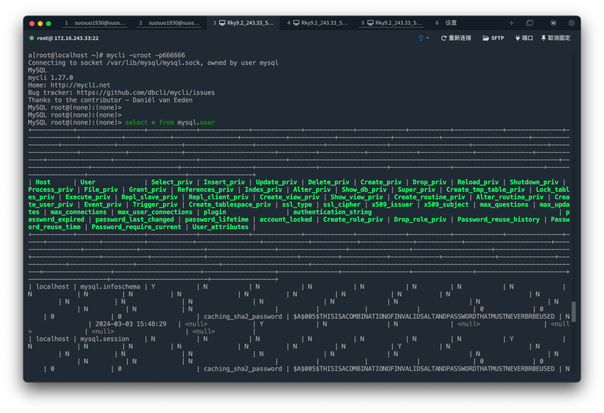Click the 'Repl_client_priv' column header
Image resolution: width=604 pixels, height=413 pixels.
(x=219, y=197)
